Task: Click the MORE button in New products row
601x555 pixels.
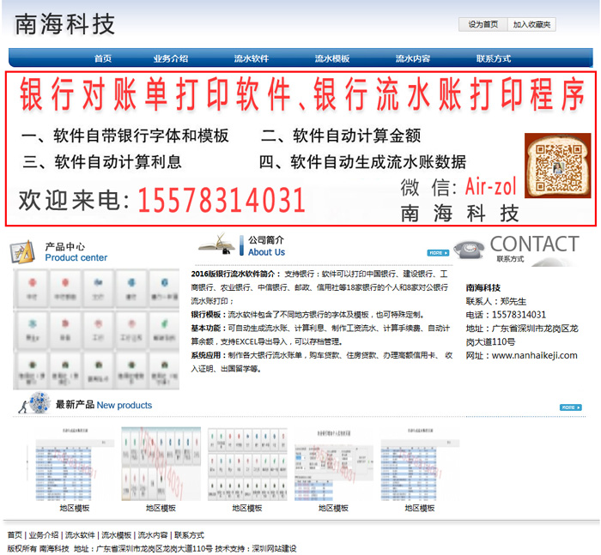Action: tap(571, 407)
